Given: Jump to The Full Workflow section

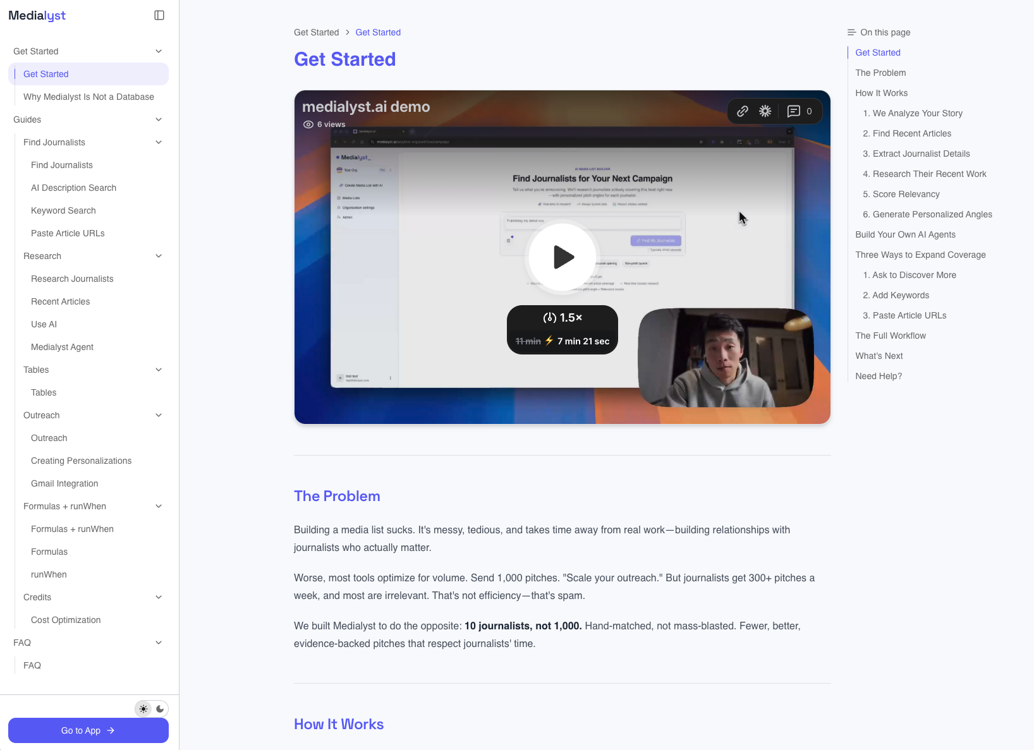Looking at the screenshot, I should click(891, 336).
